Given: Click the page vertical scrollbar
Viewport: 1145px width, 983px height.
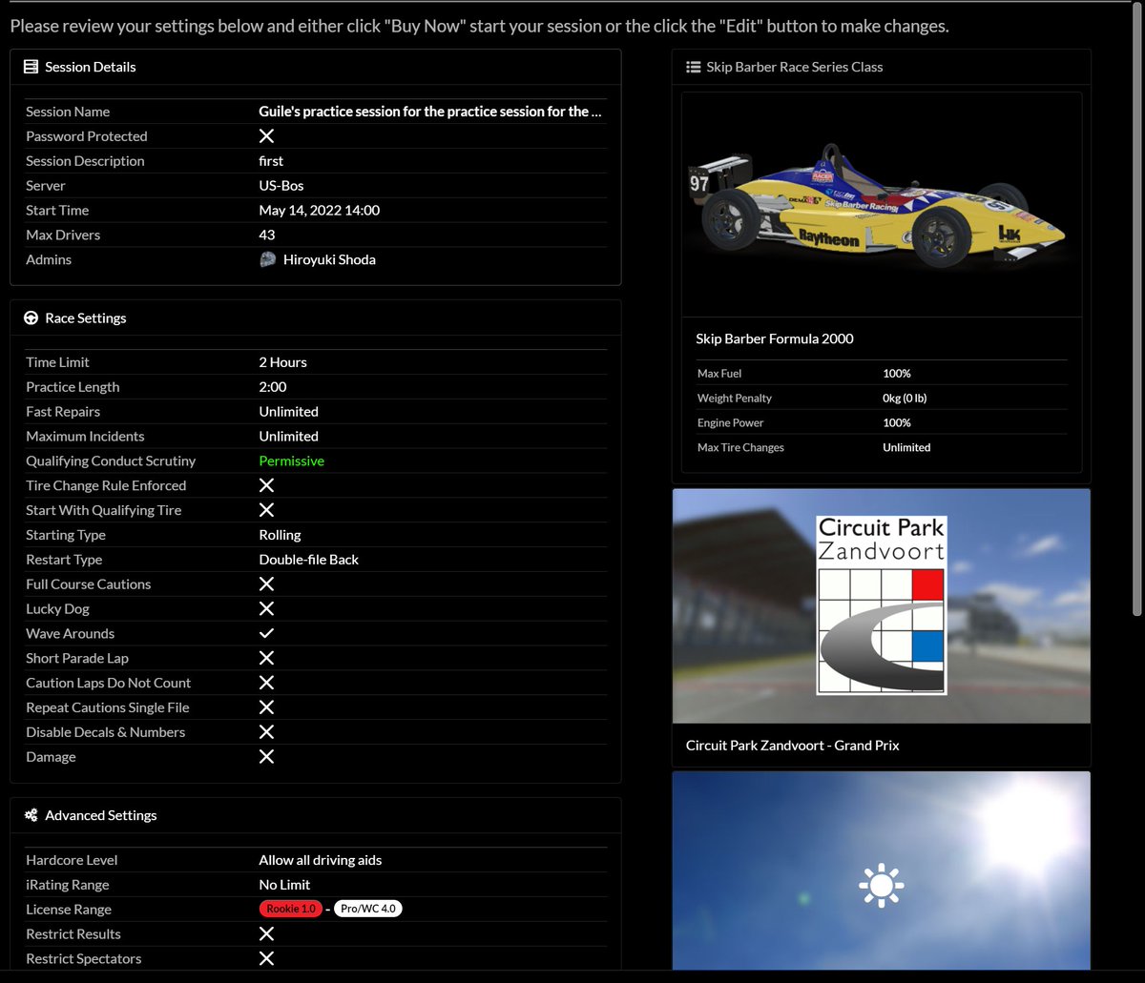Looking at the screenshot, I should pyautogui.click(x=1136, y=310).
